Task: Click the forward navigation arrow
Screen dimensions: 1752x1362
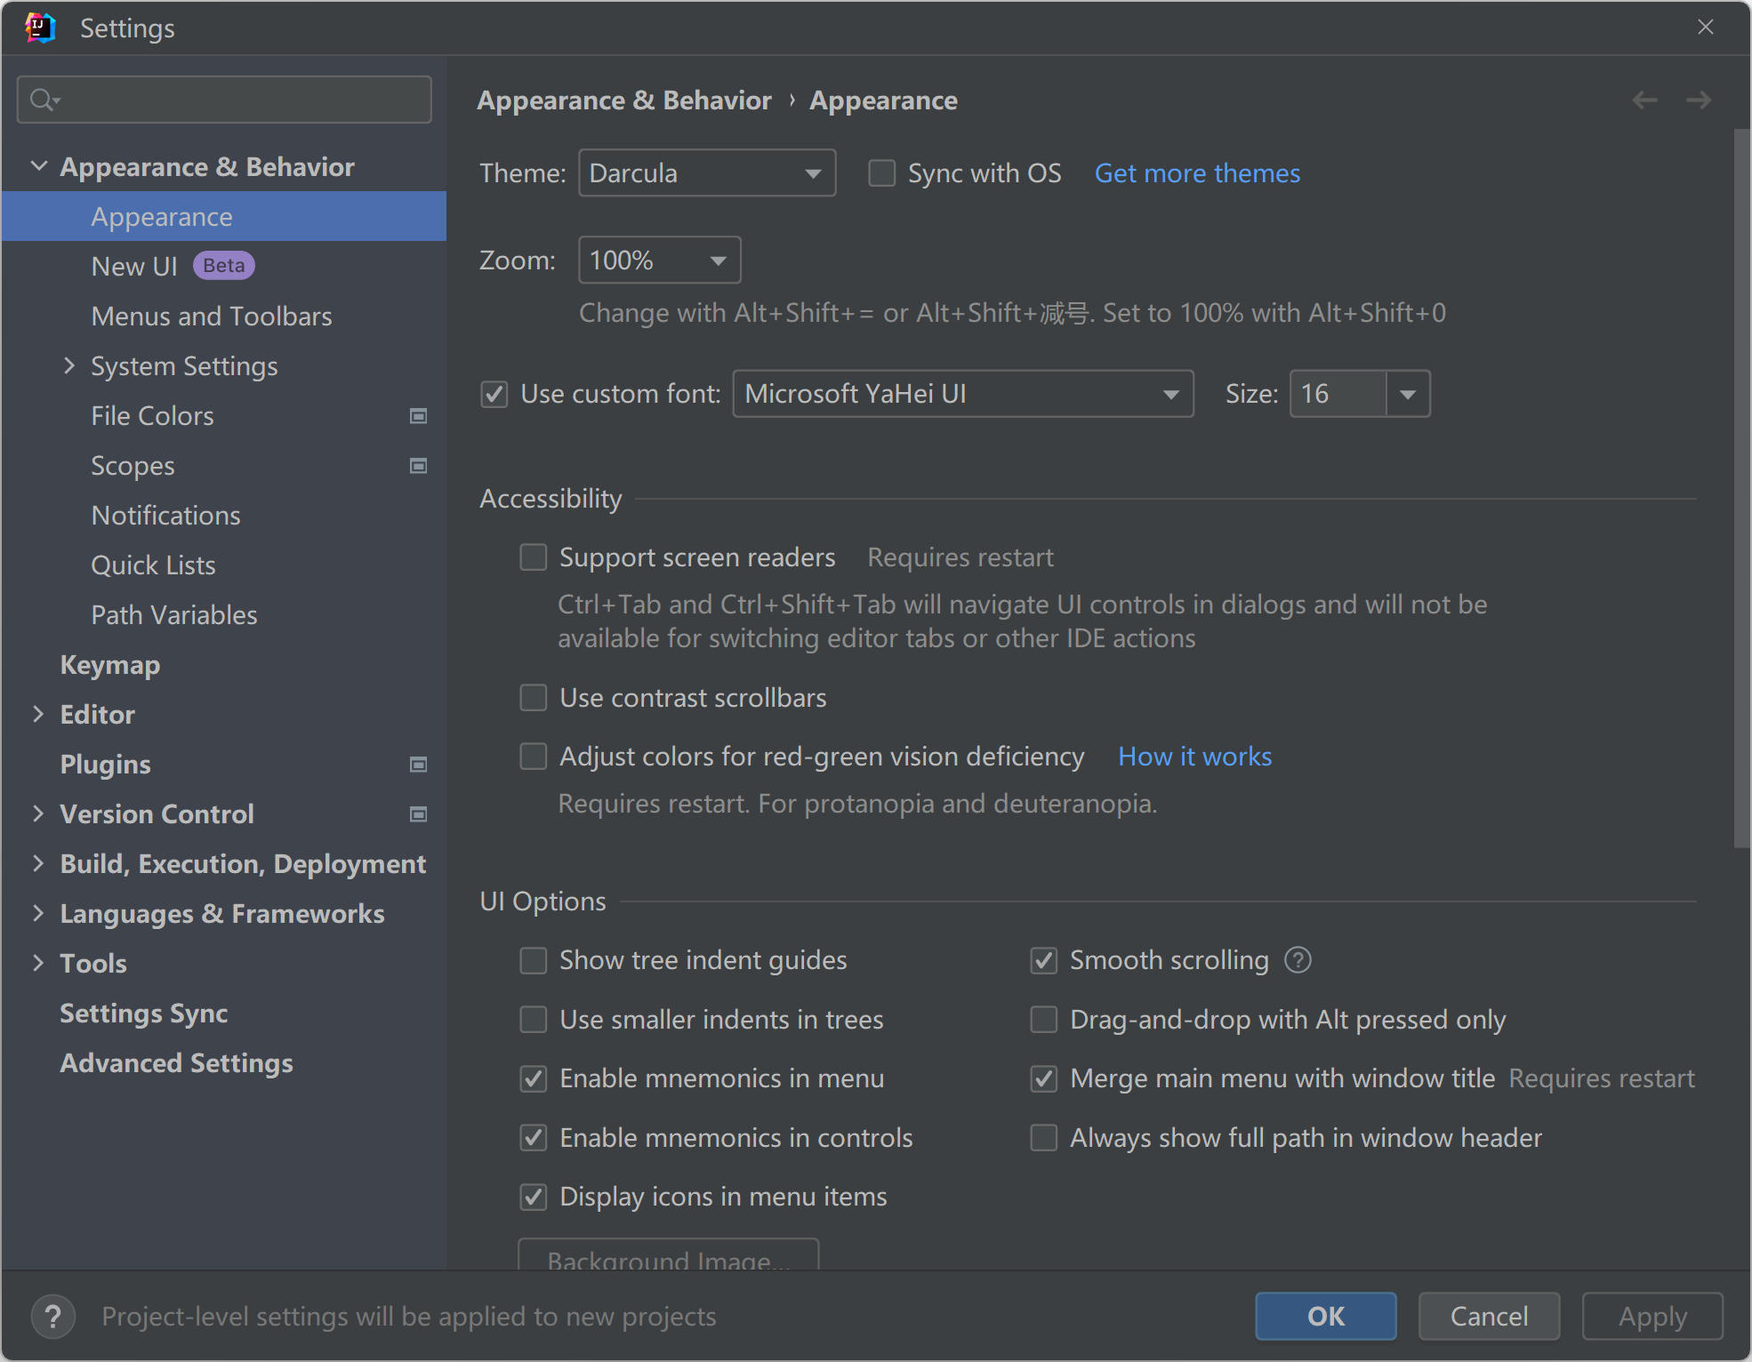Action: point(1699,100)
